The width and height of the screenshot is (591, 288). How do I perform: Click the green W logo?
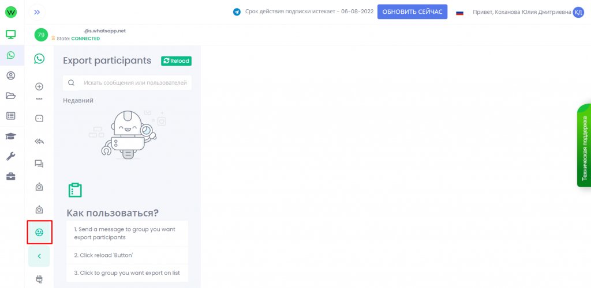11,13
